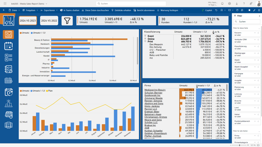Clear the Objektgruppe filter eraser icon
Viewport: 262px width, 147px height.
coord(258,53)
